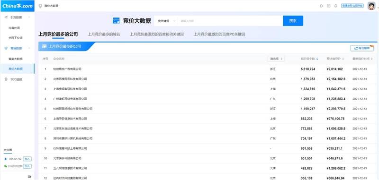This screenshot has height=180, width=379.
Task: Click the price value ¥9,014,162
Action: (334, 69)
